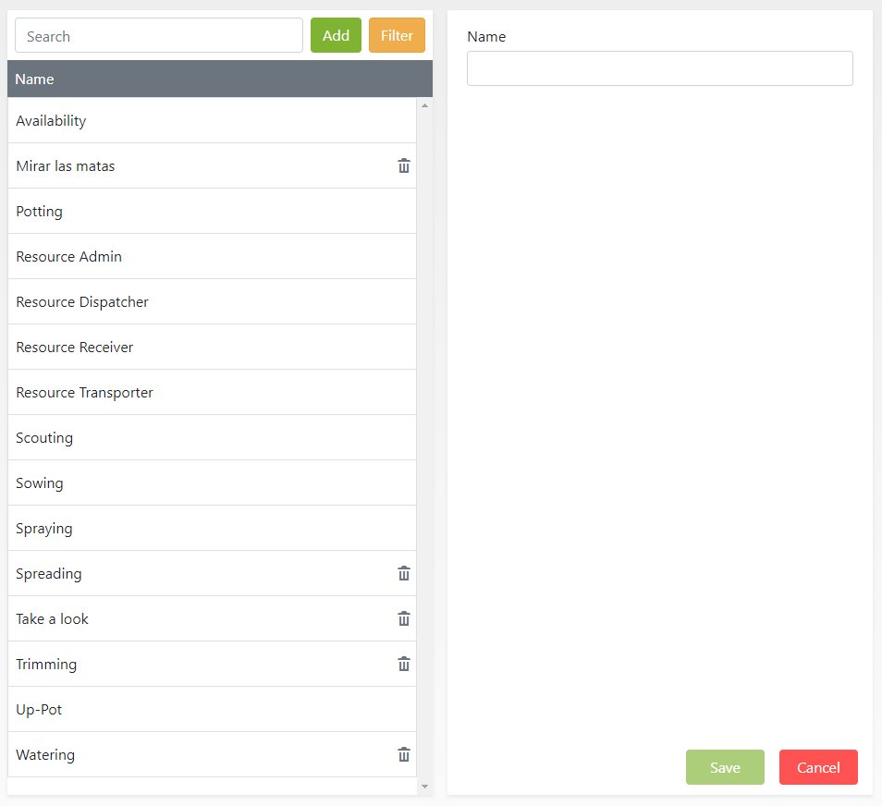Select the Up-Pot row

pos(39,710)
